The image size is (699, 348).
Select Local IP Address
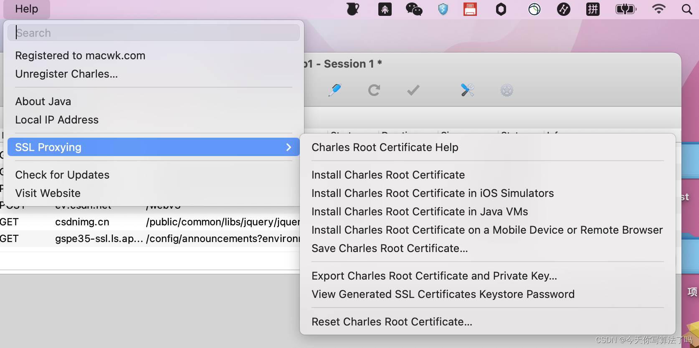click(x=154, y=120)
